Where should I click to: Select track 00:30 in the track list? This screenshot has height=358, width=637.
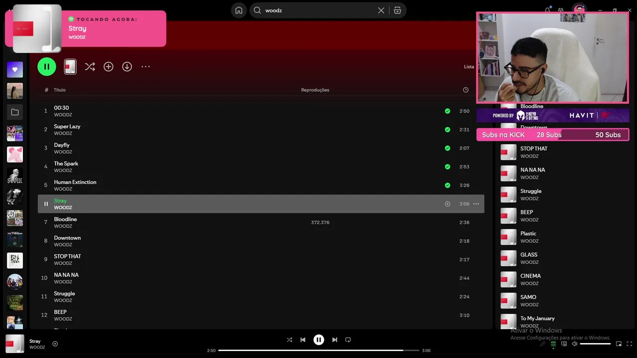pyautogui.click(x=261, y=111)
